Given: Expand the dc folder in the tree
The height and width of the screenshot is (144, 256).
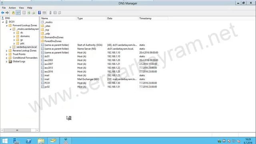Looking at the screenshot, I should click(14, 33).
